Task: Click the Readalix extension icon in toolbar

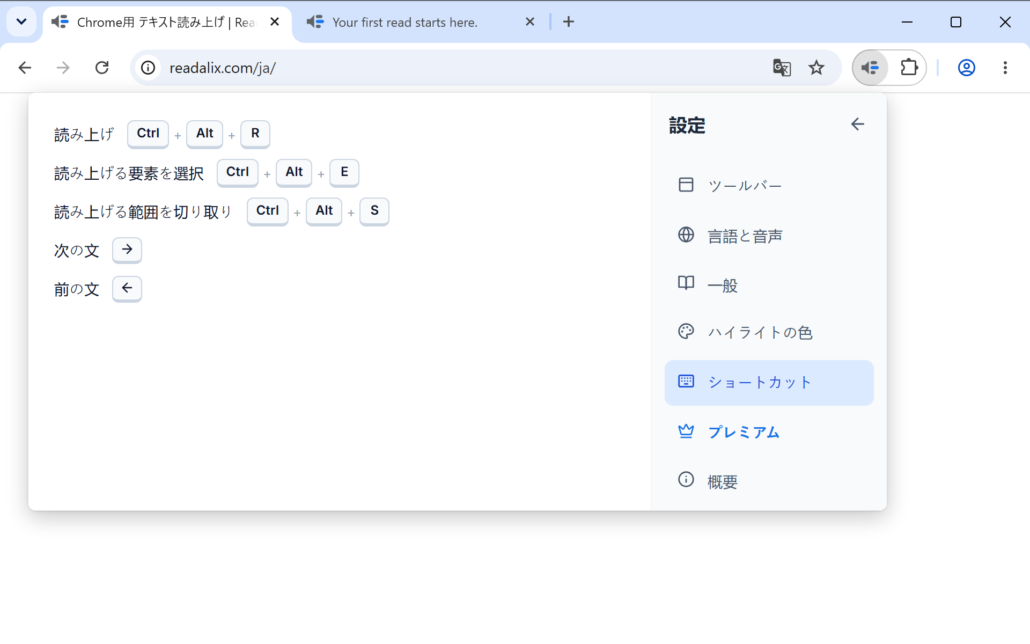Action: tap(870, 68)
